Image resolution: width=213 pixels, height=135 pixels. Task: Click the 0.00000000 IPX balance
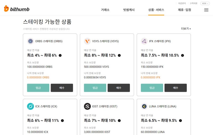[x=150, y=77]
